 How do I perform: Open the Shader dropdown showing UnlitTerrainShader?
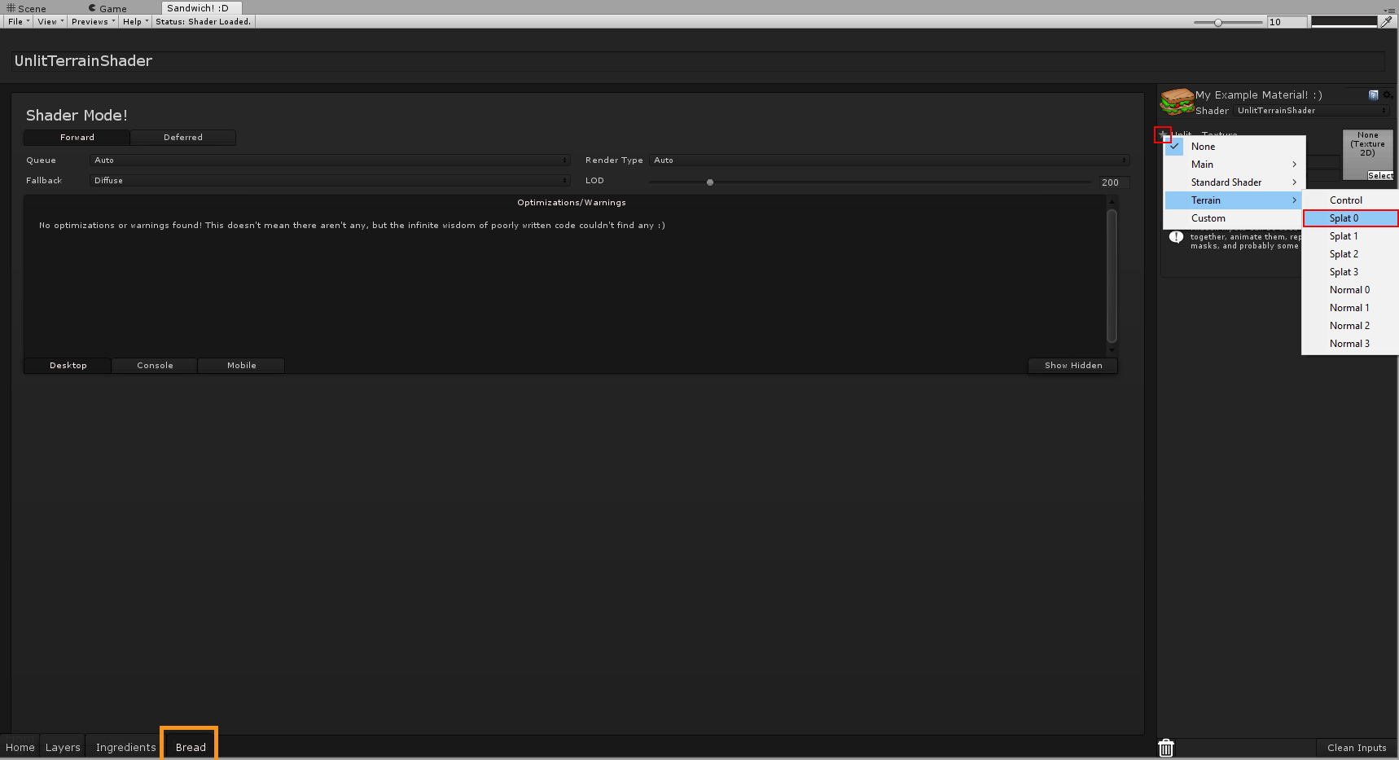pyautogui.click(x=1311, y=111)
